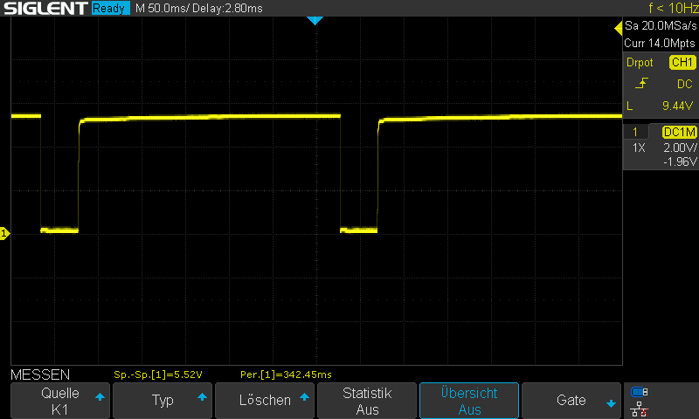The image size is (699, 419).
Task: Select the CH1 trigger source badge
Action: click(682, 62)
